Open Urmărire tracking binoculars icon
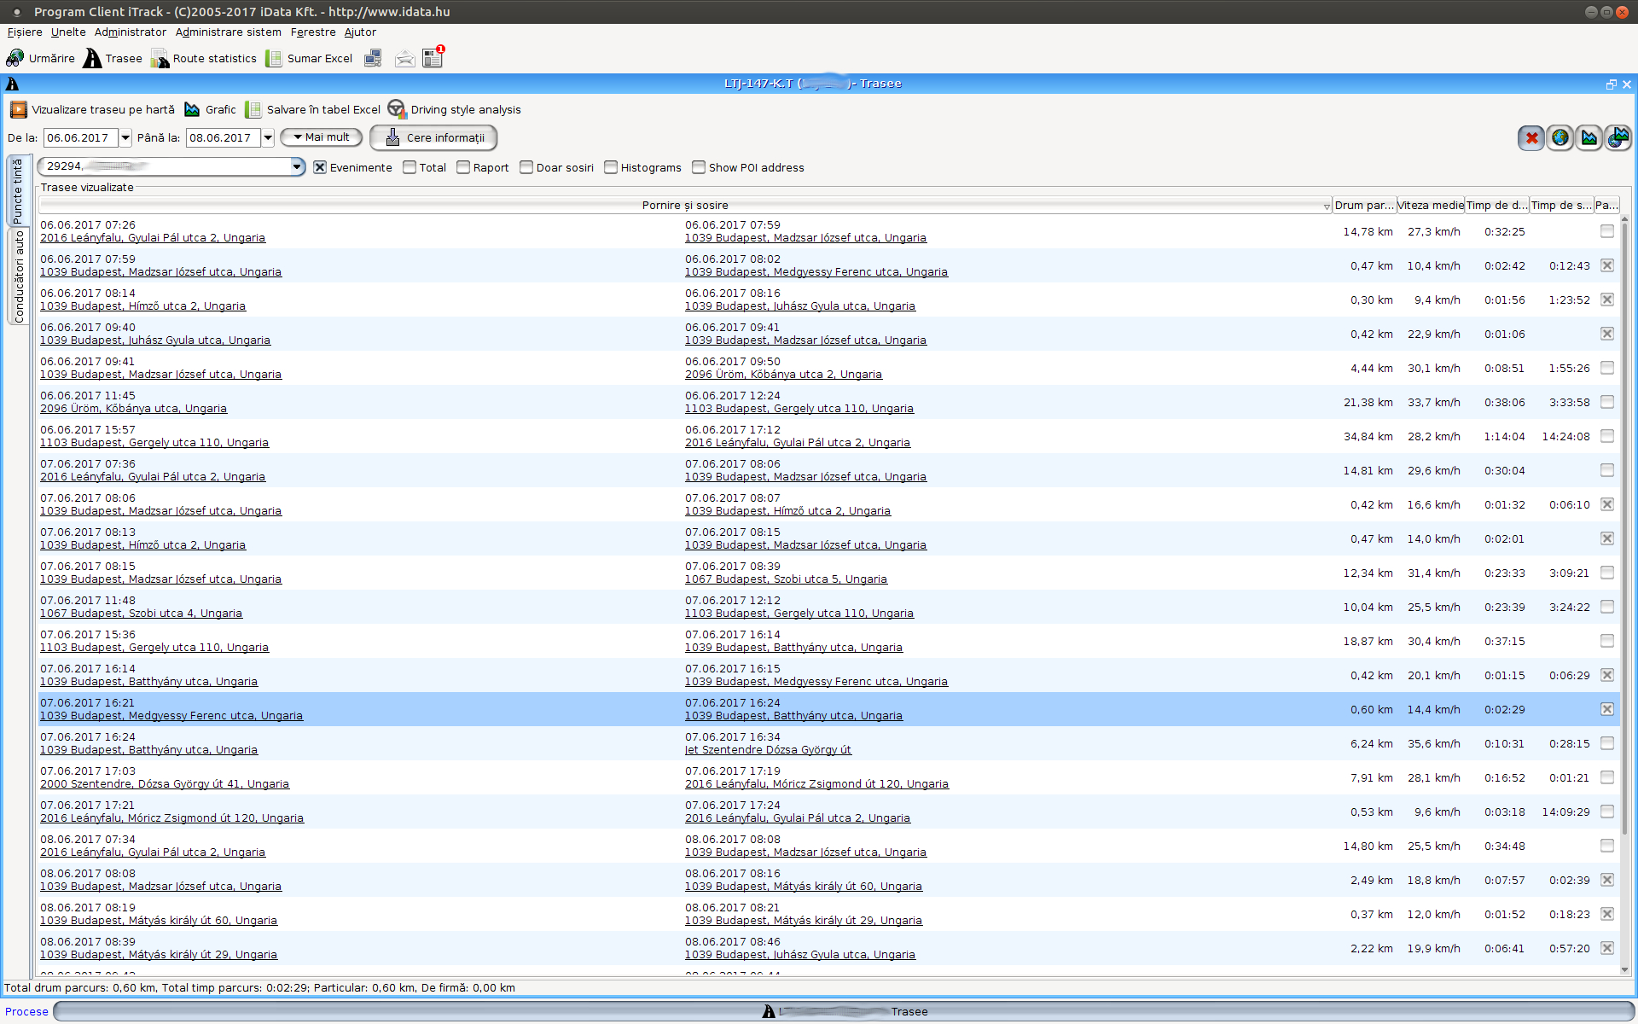1638x1024 pixels. tap(15, 58)
